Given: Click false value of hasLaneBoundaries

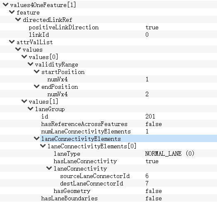Looking at the screenshot, I should point(154,198).
